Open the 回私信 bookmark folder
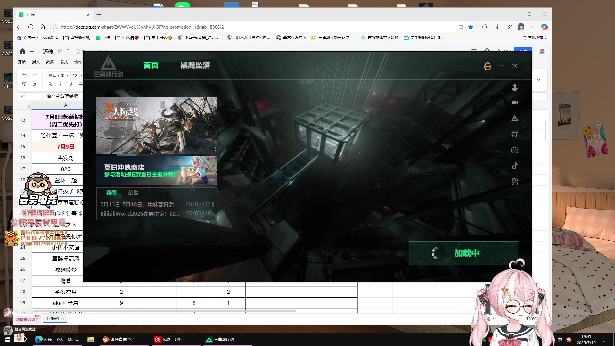 tap(127, 37)
